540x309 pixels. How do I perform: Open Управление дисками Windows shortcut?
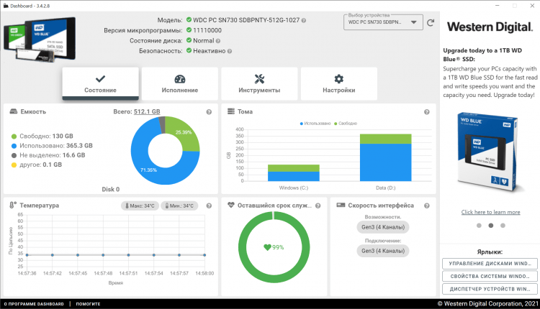tap(490, 263)
